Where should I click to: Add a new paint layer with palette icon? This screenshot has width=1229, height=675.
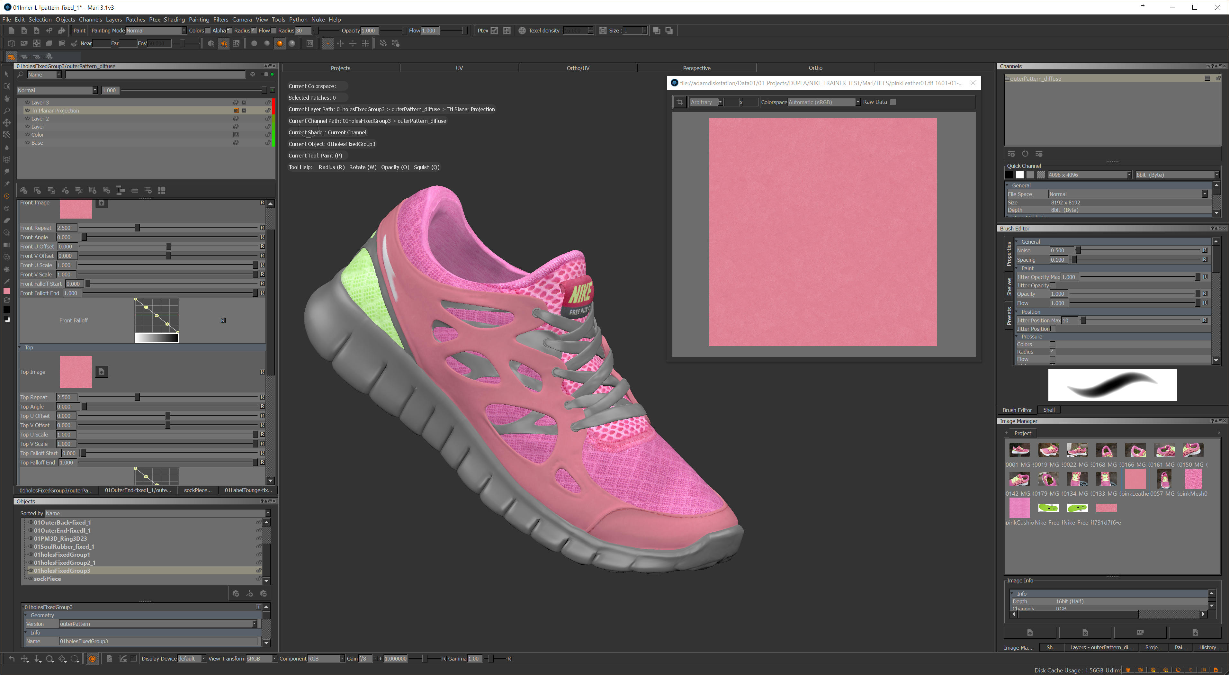(x=24, y=190)
